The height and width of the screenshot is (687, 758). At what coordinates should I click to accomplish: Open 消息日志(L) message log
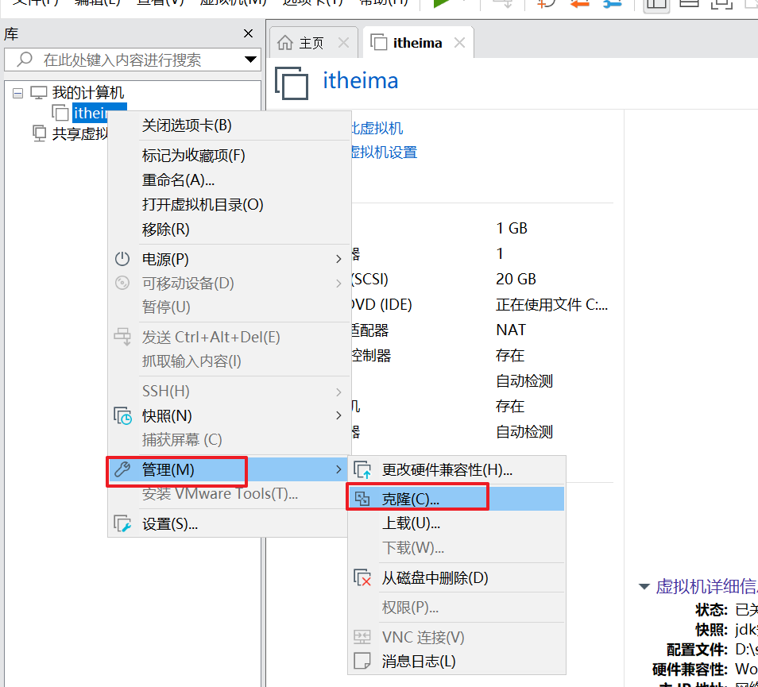coord(456,662)
